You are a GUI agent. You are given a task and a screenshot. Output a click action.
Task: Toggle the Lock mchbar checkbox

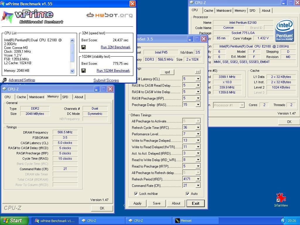point(136,194)
